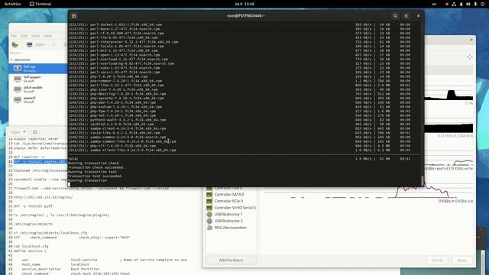Open the Activities overview
Screen dimensions: 489x275
coord(12,4)
